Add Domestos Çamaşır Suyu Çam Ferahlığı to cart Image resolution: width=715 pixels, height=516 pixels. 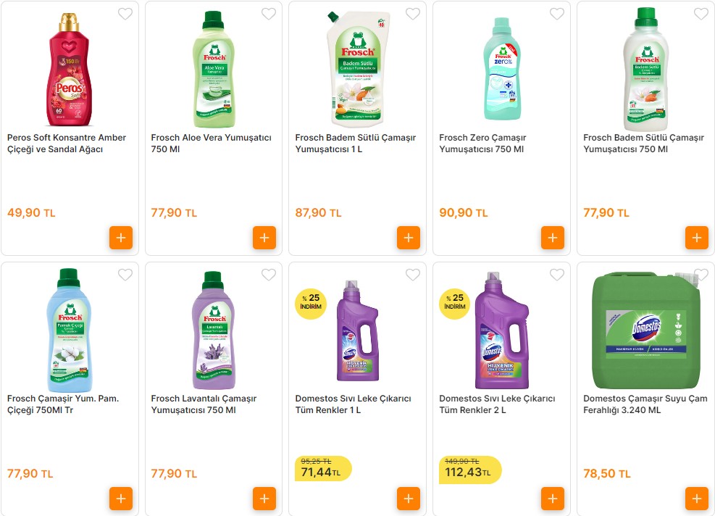point(697,499)
